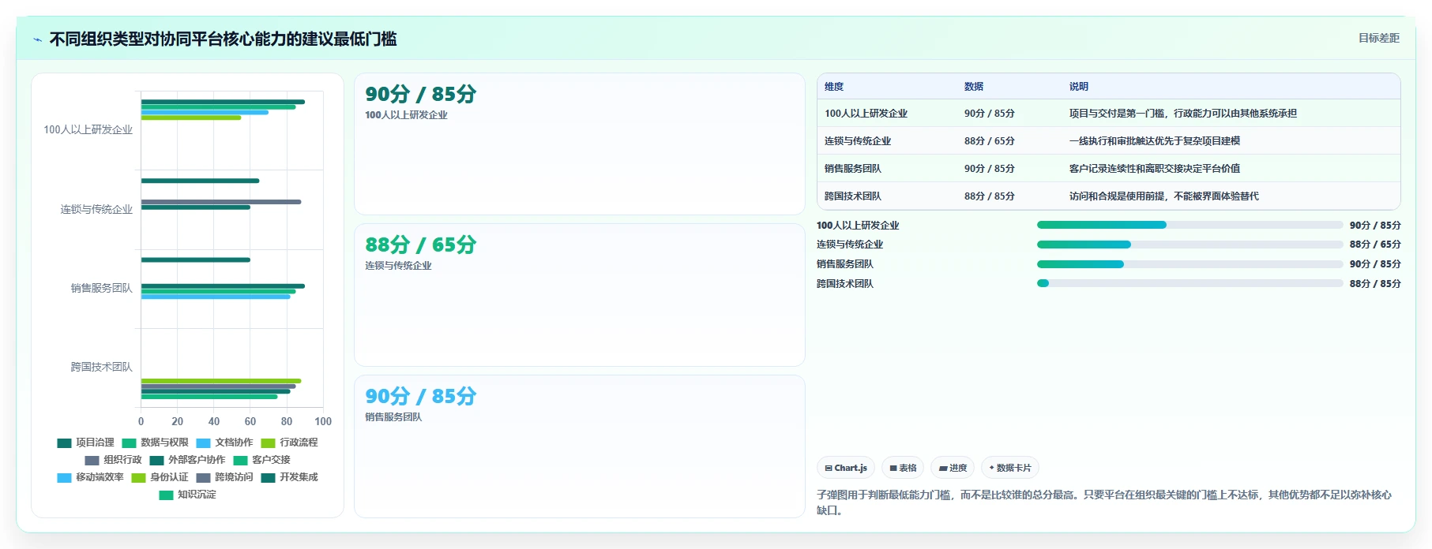Toggle the 外部客户协作 legend item
The height and width of the screenshot is (549, 1432).
(x=187, y=460)
